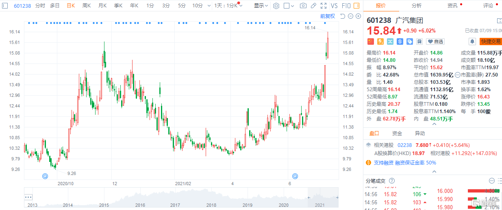This screenshot has height=210, width=502.
Task: Click the 快捷交易 button
Action: [x=491, y=42]
